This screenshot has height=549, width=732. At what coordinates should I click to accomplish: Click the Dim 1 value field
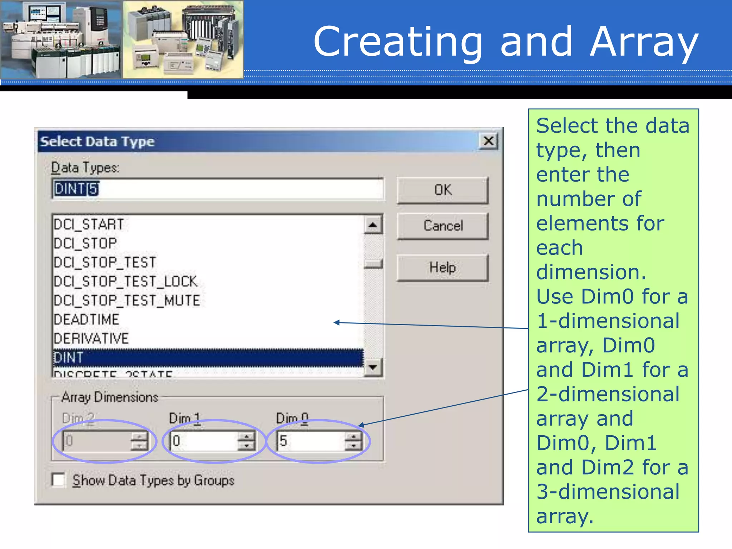204,441
